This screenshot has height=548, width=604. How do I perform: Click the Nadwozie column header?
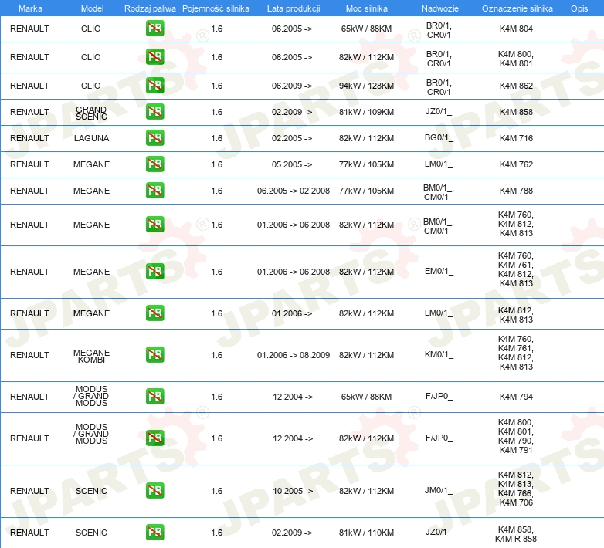[440, 8]
